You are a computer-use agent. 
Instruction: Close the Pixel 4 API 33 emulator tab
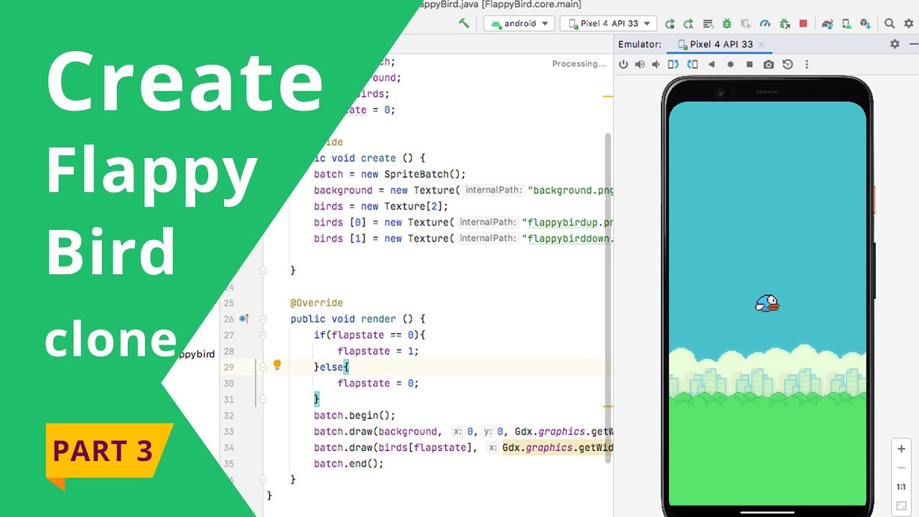(761, 45)
